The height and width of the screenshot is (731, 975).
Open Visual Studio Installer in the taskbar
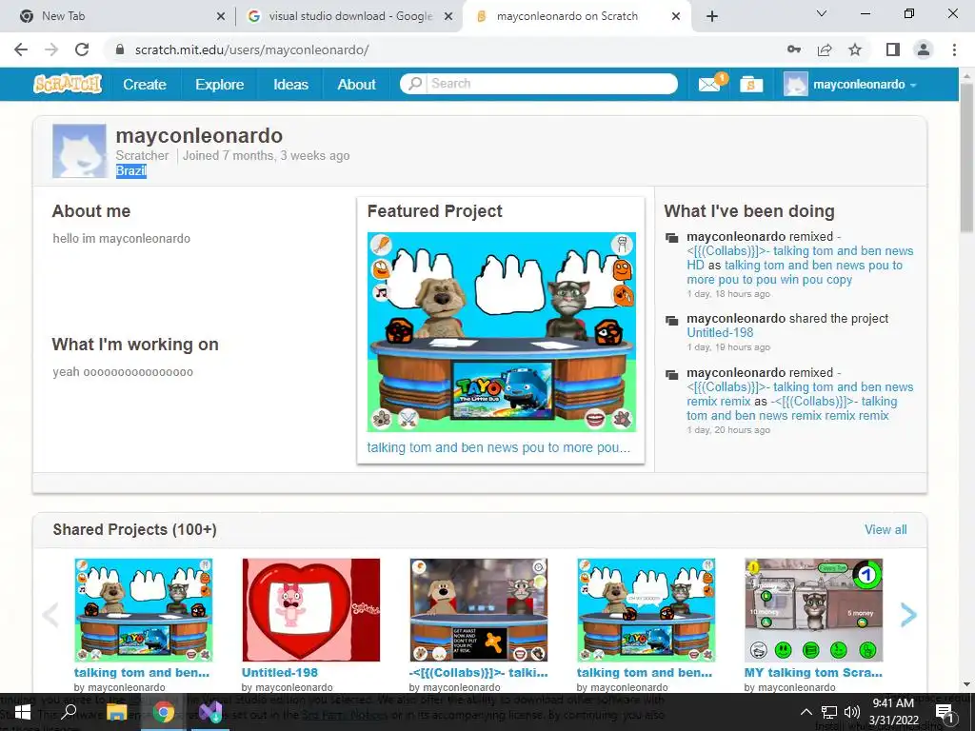(210, 712)
